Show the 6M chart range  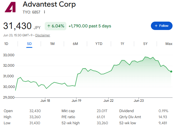click(75, 44)
